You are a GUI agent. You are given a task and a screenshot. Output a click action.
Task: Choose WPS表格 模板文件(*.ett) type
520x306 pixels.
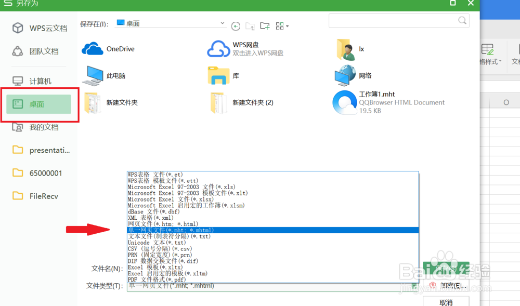(x=272, y=181)
